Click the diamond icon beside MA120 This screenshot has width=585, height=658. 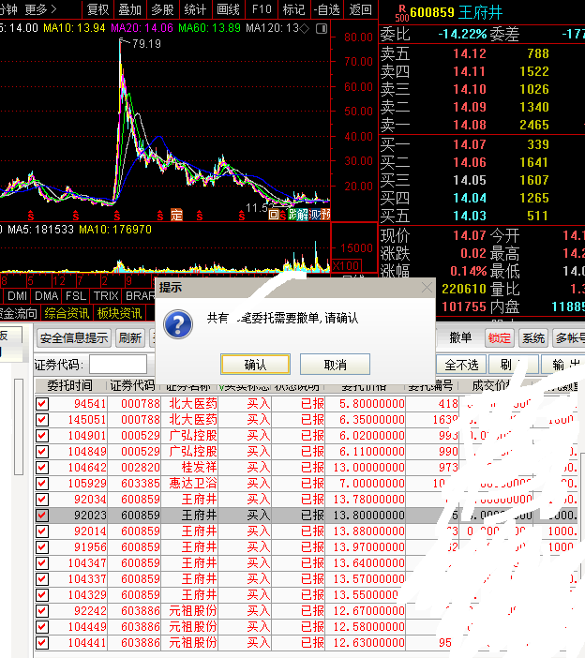305,28
